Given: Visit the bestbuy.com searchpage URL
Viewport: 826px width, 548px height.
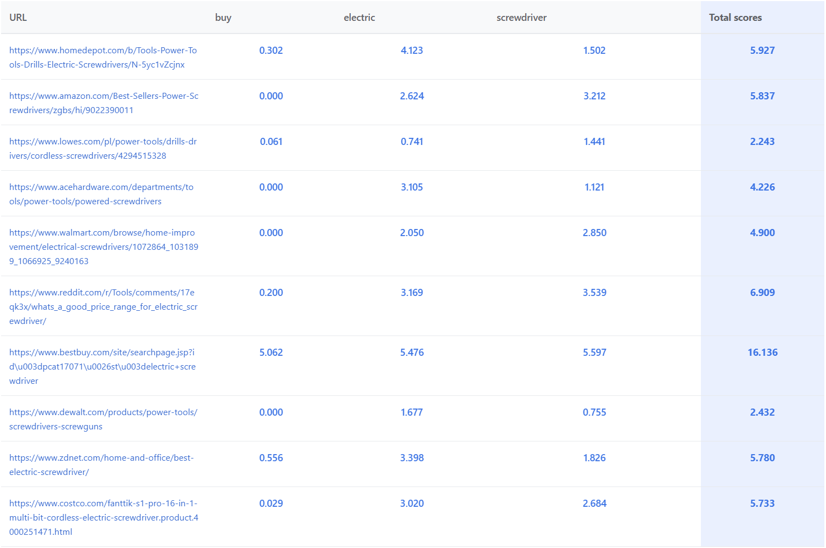Looking at the screenshot, I should coord(103,366).
